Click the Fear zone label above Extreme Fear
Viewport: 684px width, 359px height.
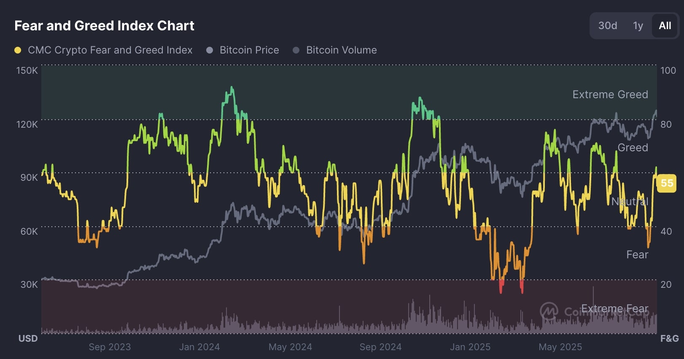637,255
